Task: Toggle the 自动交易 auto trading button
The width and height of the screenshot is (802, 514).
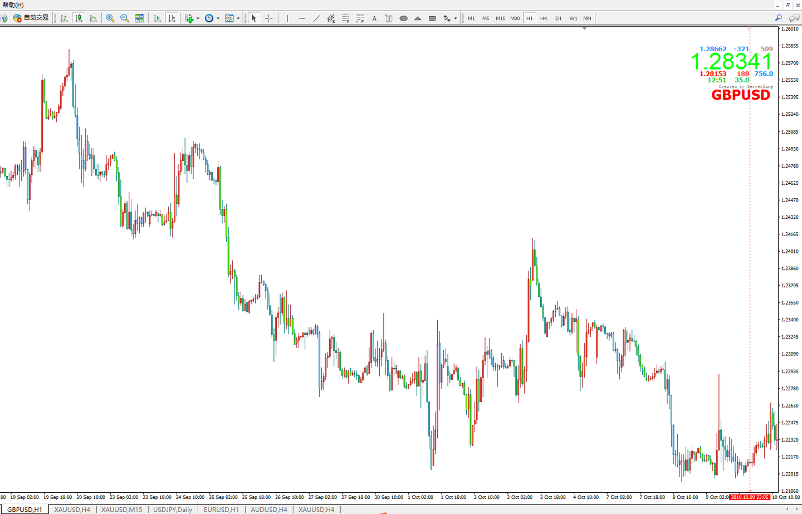Action: pos(31,18)
